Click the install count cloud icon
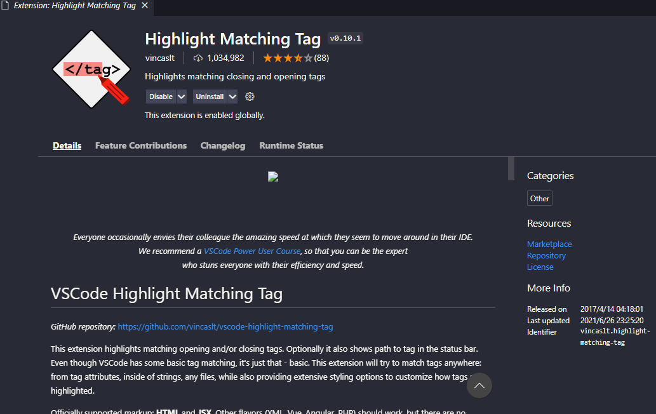Screen dimensions: 656x414 pos(197,58)
